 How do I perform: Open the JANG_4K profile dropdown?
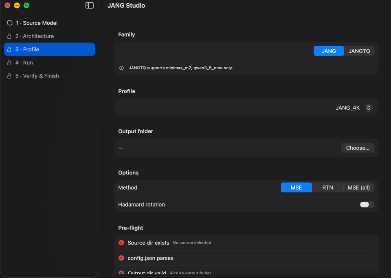354,108
